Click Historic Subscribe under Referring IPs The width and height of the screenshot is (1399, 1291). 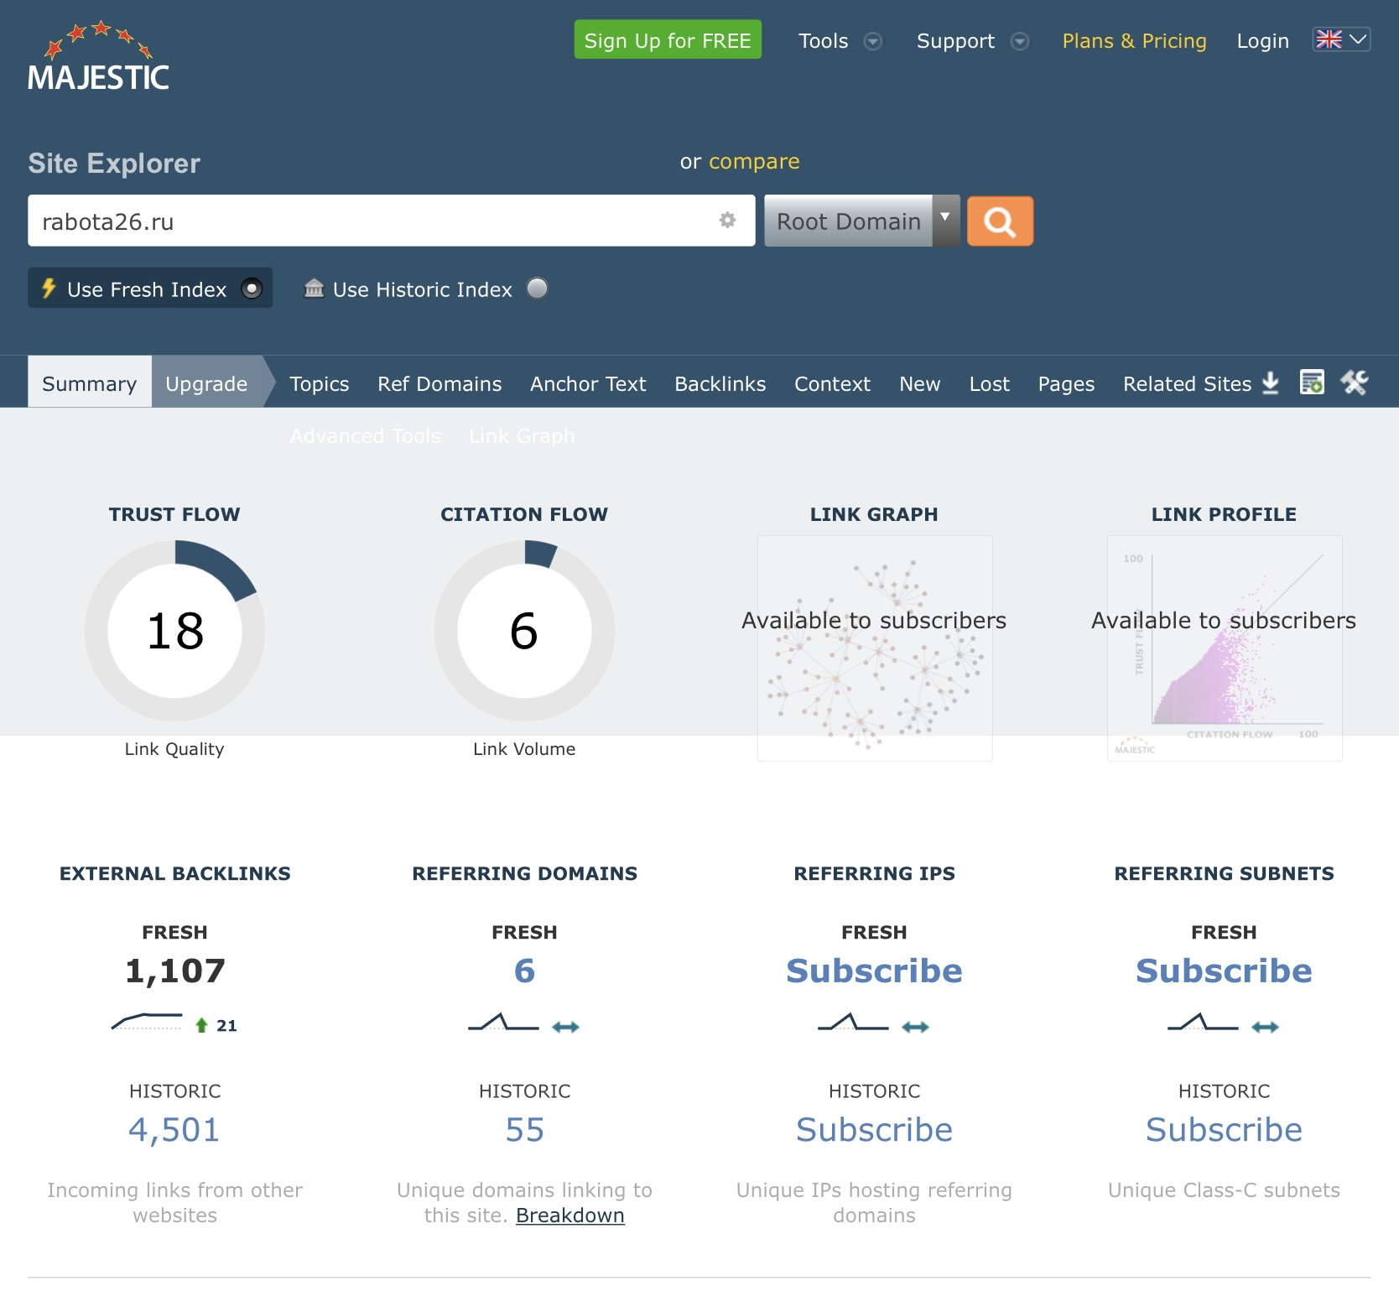(874, 1129)
